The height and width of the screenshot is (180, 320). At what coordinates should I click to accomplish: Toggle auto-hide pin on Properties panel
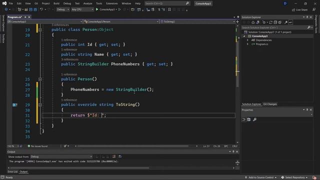[307, 110]
